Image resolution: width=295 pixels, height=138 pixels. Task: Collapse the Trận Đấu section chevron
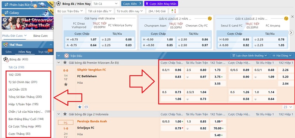click(x=59, y=56)
